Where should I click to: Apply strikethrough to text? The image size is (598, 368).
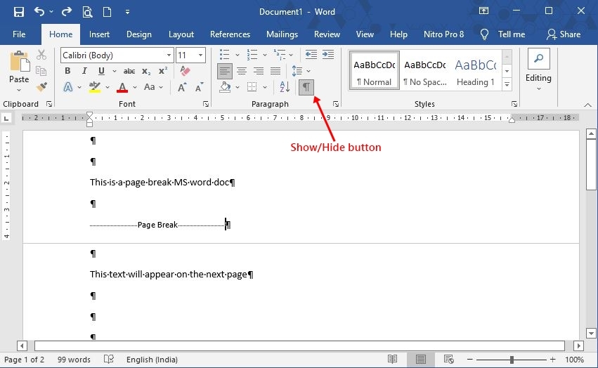[129, 71]
